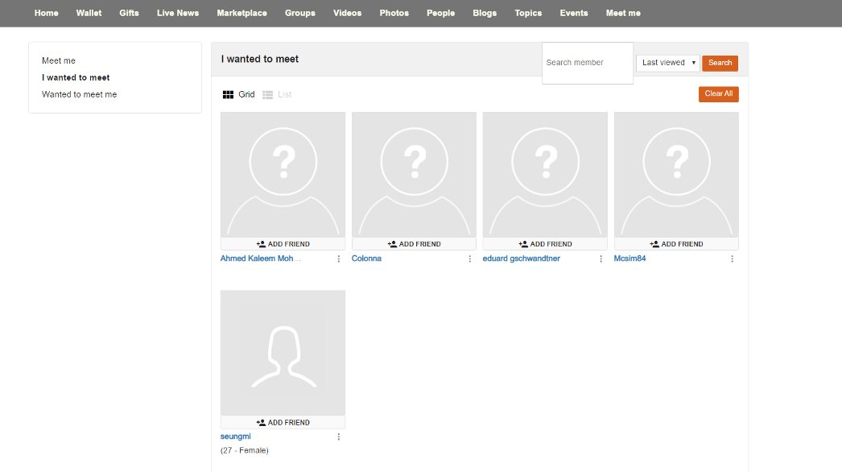Open the Groups section
This screenshot has height=472, width=842.
coord(299,13)
